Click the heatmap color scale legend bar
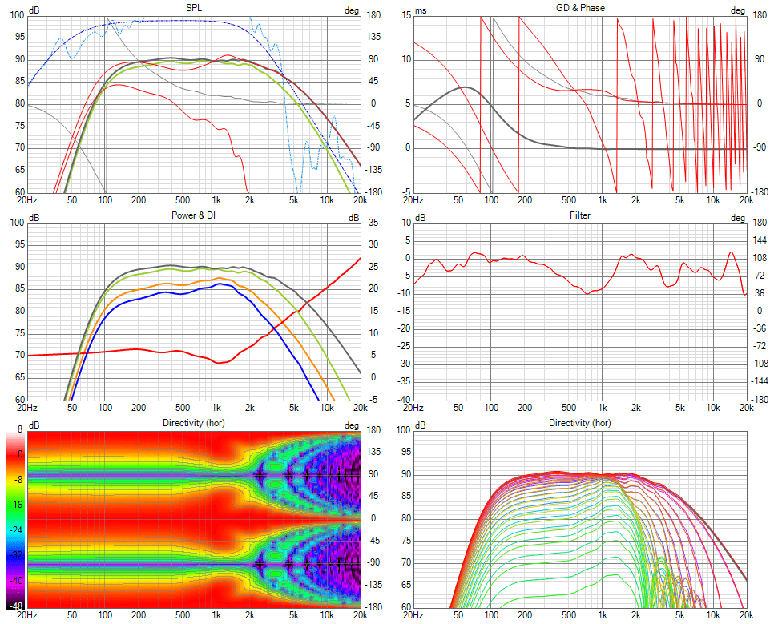The width and height of the screenshot is (774, 624). [x=14, y=521]
